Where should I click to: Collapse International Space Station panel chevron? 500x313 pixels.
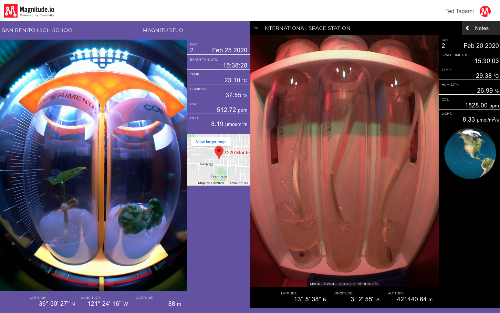point(256,28)
